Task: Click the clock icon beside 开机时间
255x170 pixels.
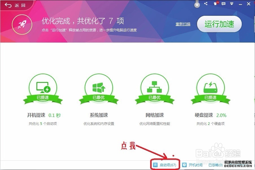Action: click(185, 165)
